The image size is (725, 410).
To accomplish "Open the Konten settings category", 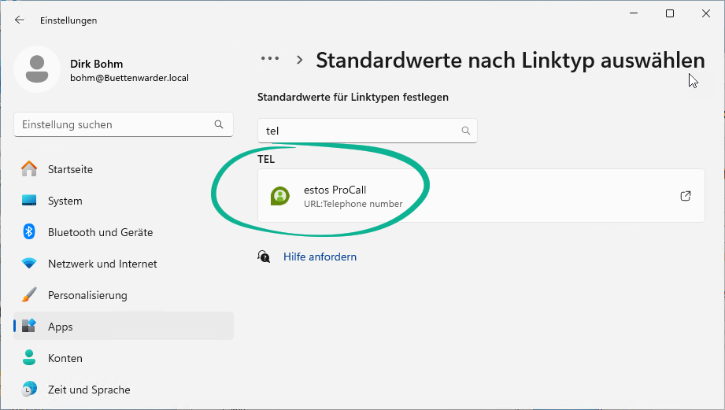I will [x=65, y=358].
